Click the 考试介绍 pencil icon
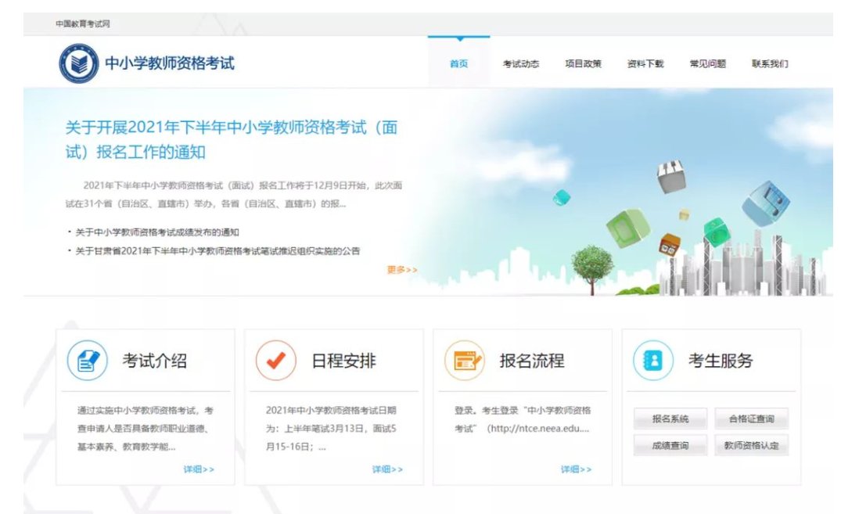The height and width of the screenshot is (514, 841). [88, 359]
